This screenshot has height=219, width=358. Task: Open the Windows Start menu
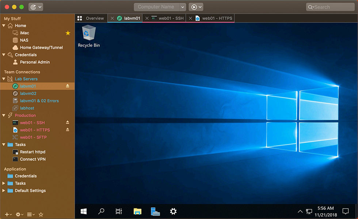pyautogui.click(x=84, y=211)
